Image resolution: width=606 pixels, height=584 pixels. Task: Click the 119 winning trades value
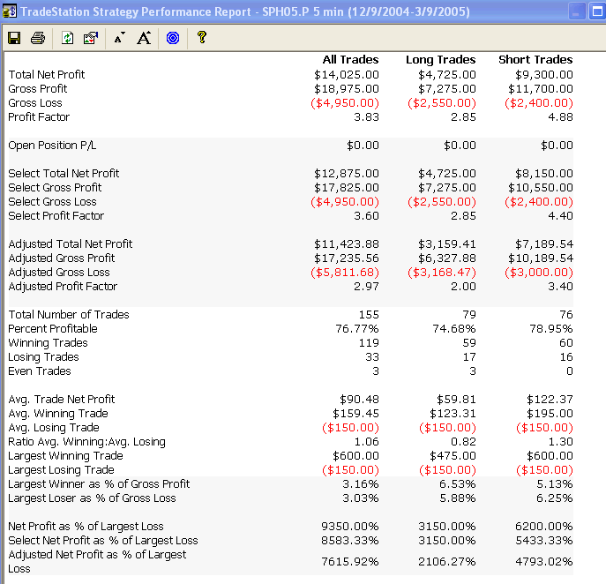click(369, 343)
